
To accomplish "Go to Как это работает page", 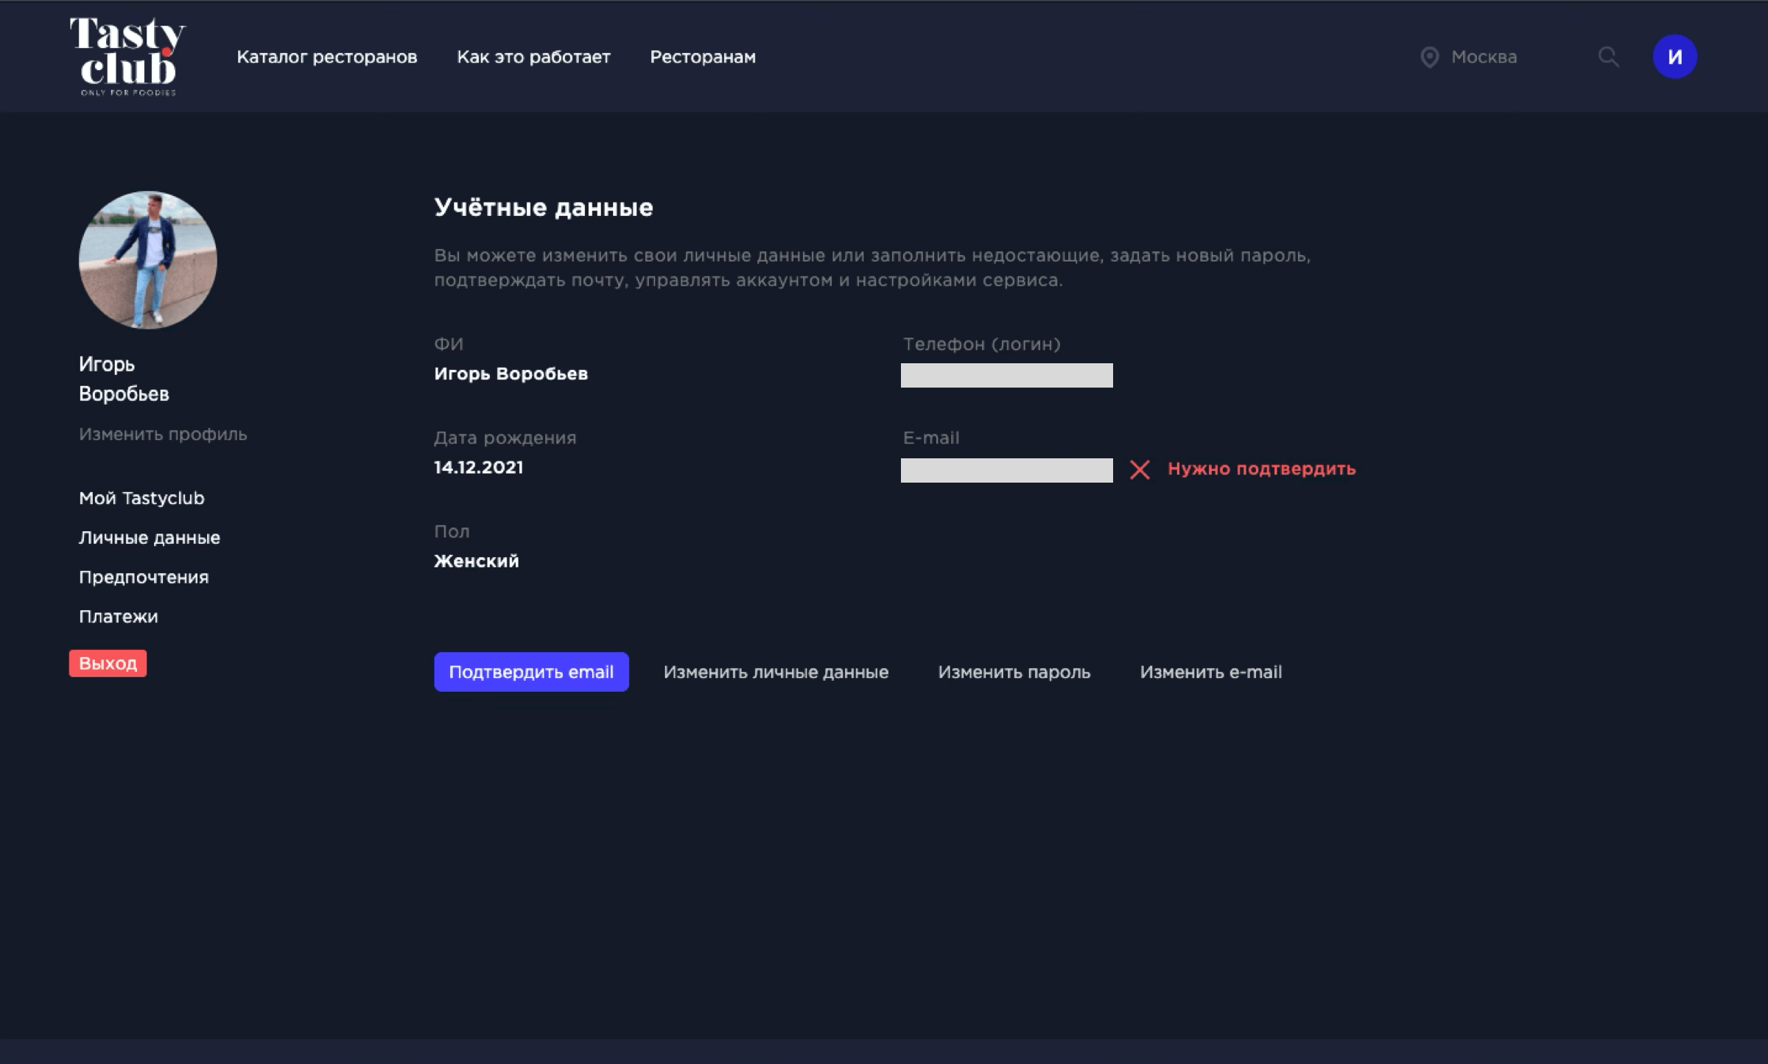I will point(533,57).
